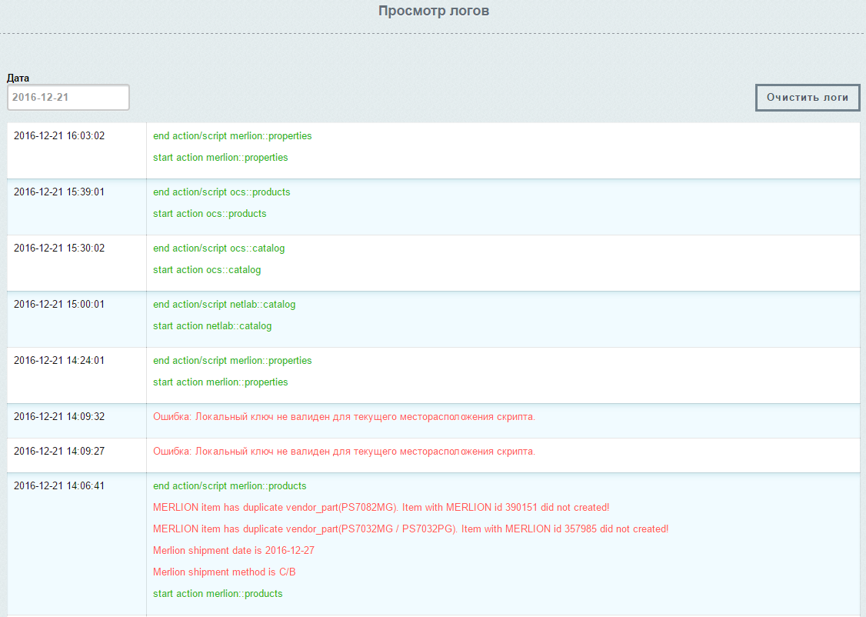Click the 14:09:32 error timestamp
Viewport: 866px width, 617px height.
point(59,417)
